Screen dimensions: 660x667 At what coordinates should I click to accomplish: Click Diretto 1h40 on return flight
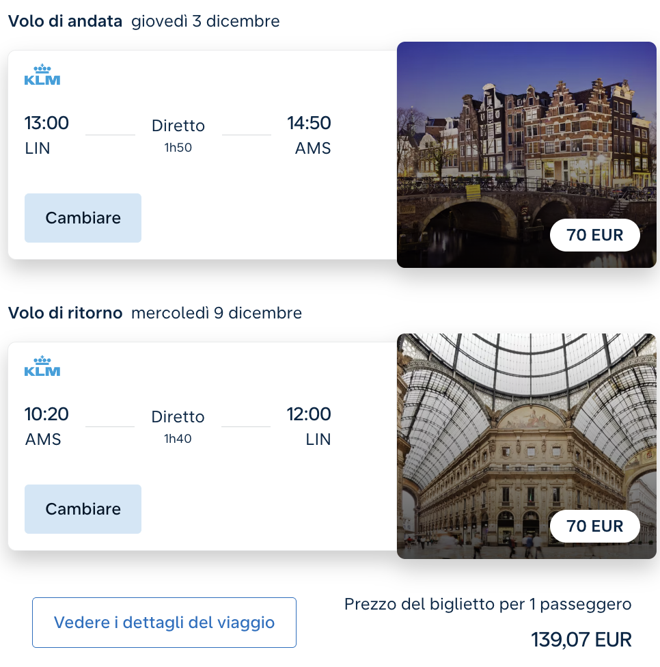tap(178, 426)
